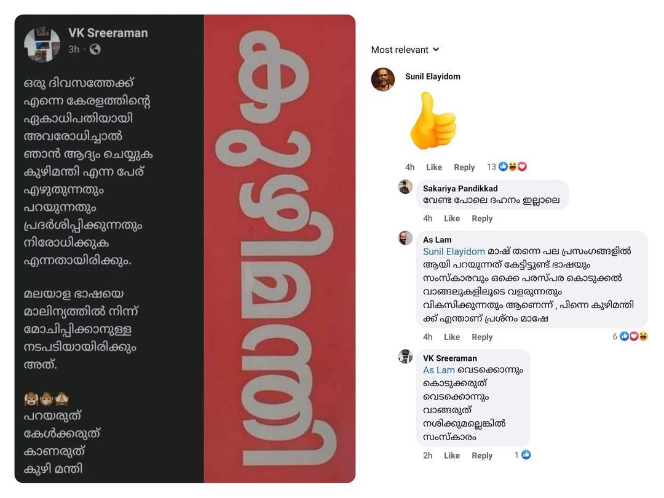Click the public globe privacy icon
Viewport: 664px width, 498px height.
point(95,50)
